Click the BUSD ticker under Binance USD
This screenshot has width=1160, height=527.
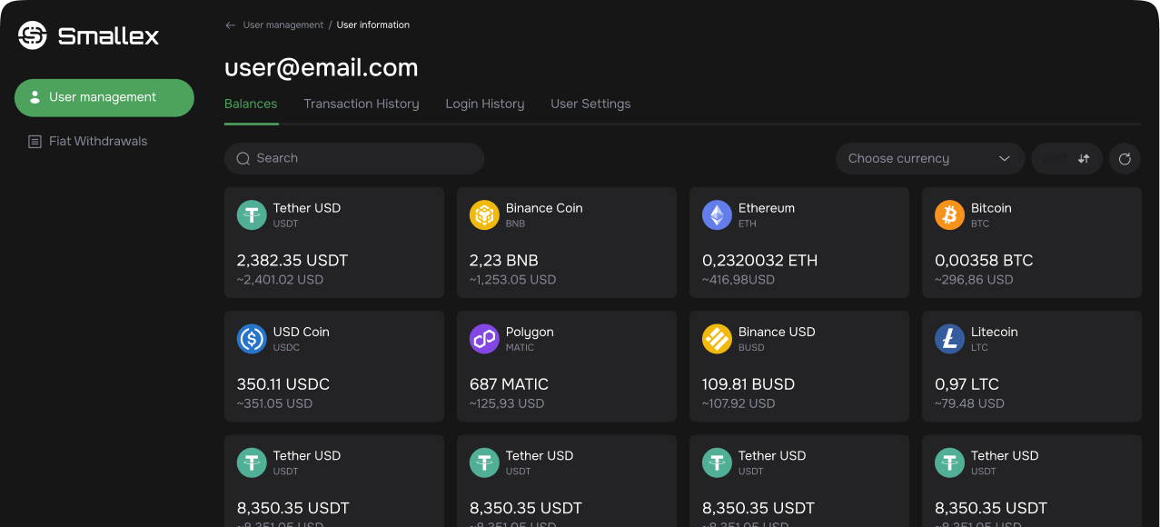[x=751, y=347]
